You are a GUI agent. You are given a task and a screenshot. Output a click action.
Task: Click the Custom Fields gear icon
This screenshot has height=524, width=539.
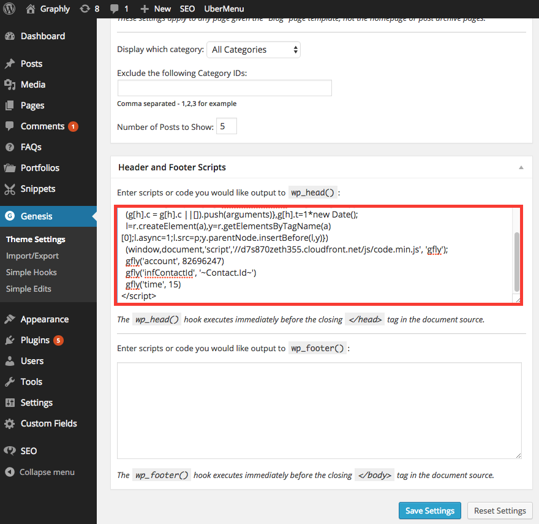[10, 423]
